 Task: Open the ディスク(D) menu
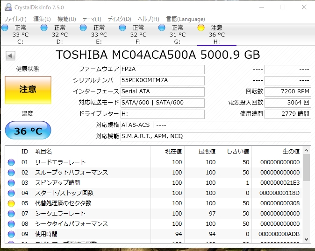pos(119,19)
